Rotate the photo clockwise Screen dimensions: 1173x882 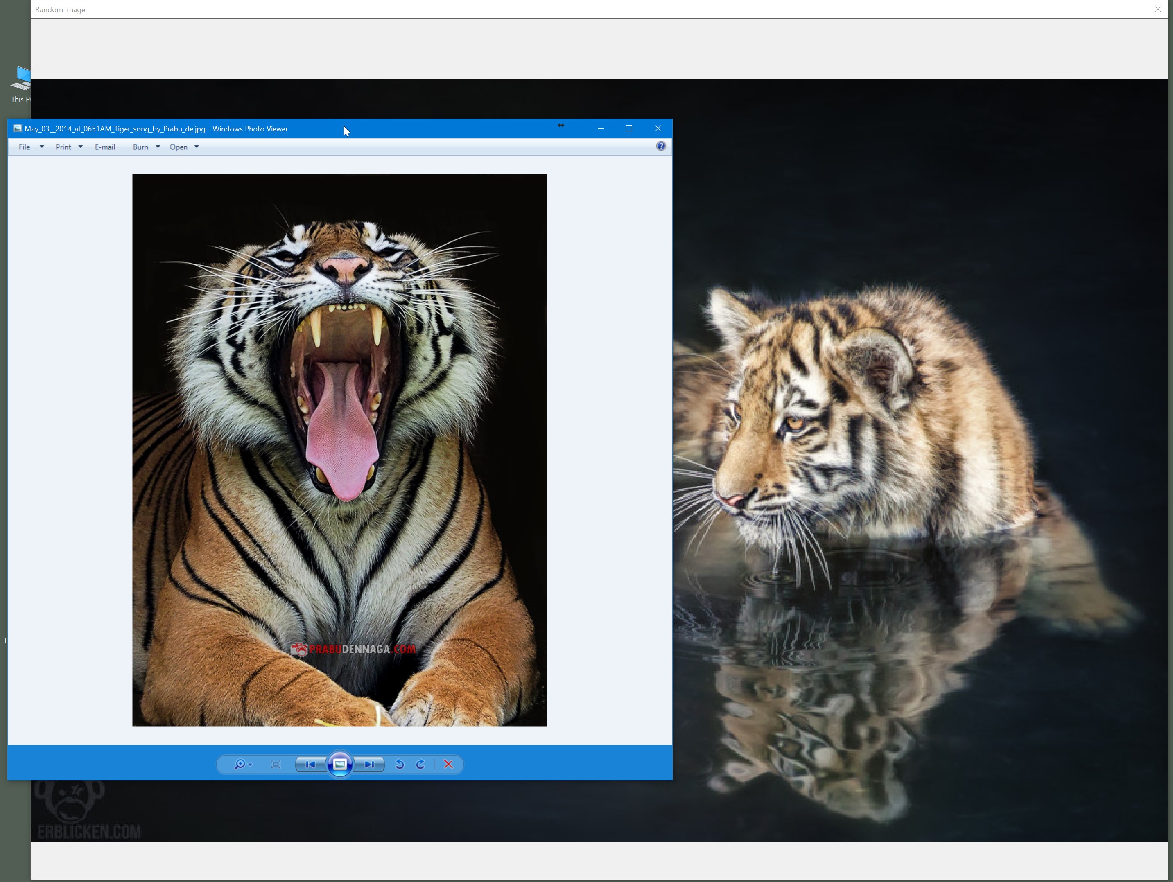tap(420, 764)
